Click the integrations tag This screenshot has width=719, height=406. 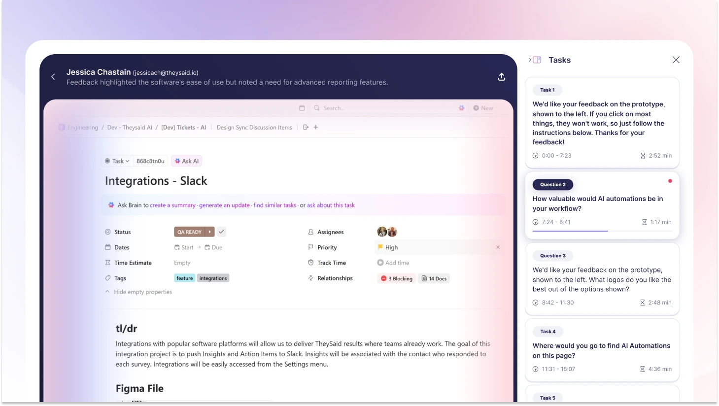(213, 278)
